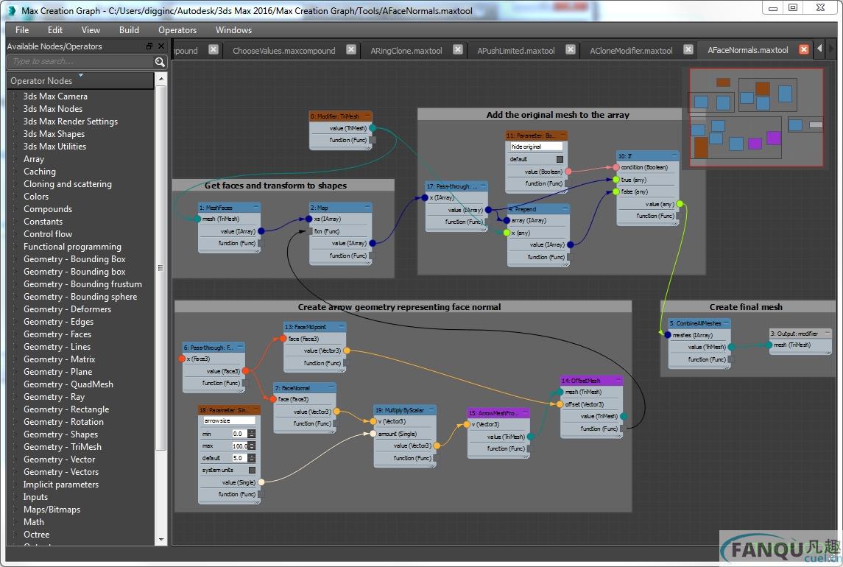
Task: Close the ACloneModifier.maxtool tab
Action: point(688,49)
